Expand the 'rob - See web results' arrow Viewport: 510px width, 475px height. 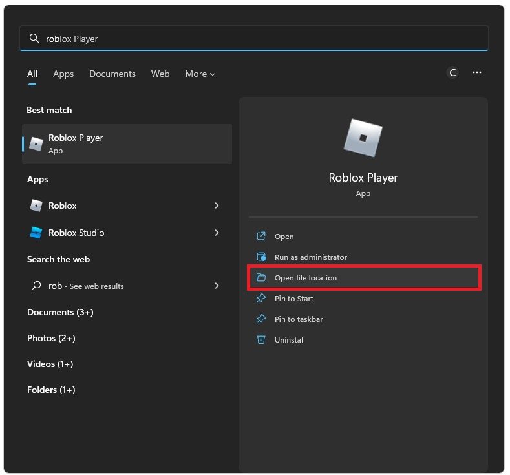pyautogui.click(x=217, y=286)
